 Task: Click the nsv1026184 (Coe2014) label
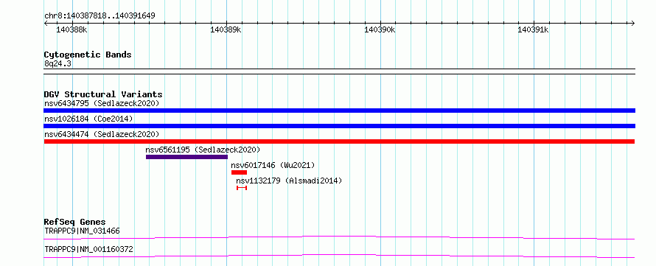[88, 119]
